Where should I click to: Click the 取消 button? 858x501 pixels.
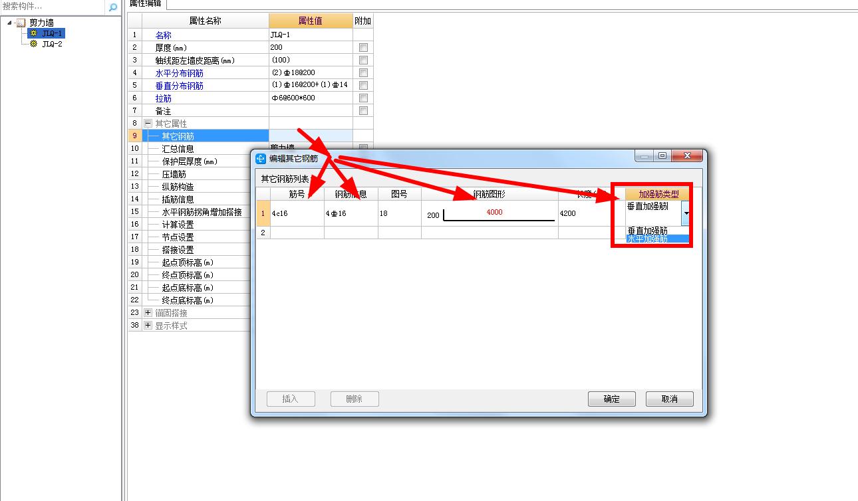(670, 399)
